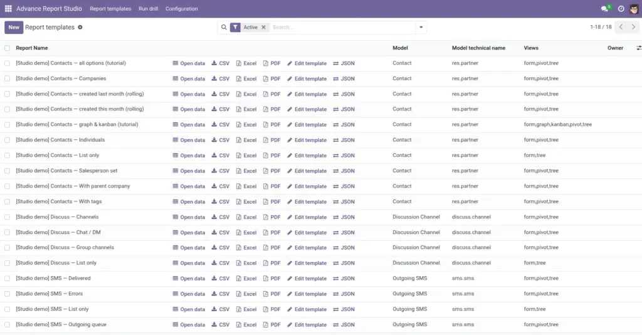This screenshot has height=335, width=642.
Task: Export Discuss — Group channels as Excel
Action: pos(246,248)
